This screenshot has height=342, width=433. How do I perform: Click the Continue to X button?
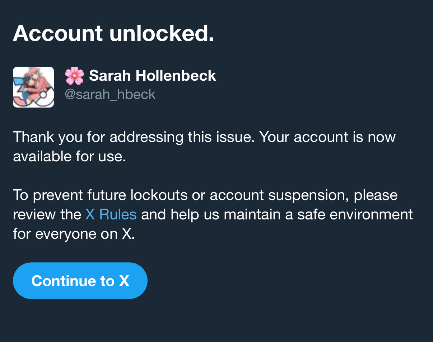(x=80, y=281)
